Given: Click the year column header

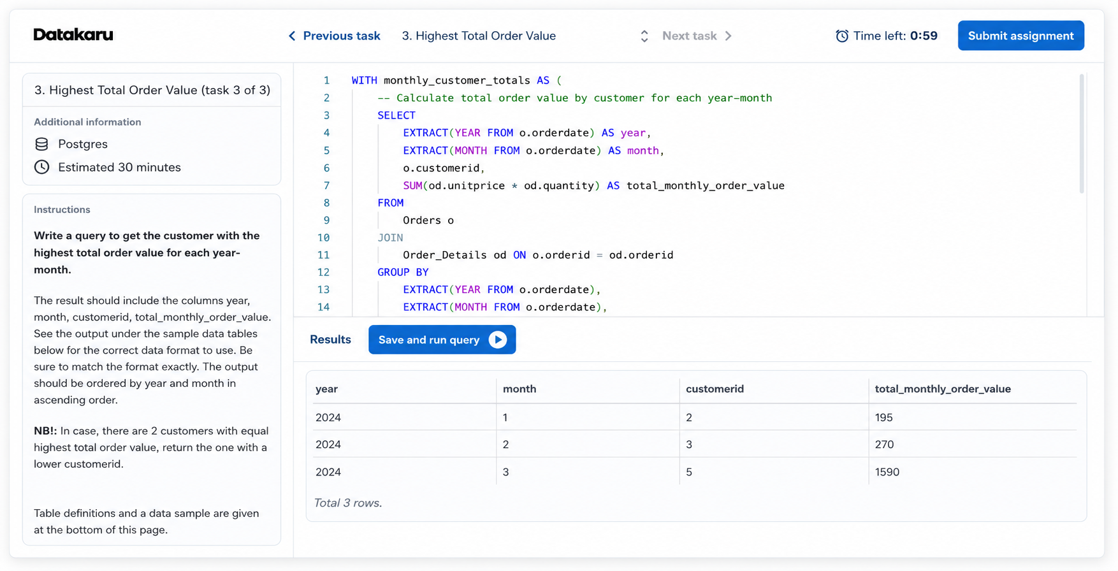Looking at the screenshot, I should coord(326,389).
